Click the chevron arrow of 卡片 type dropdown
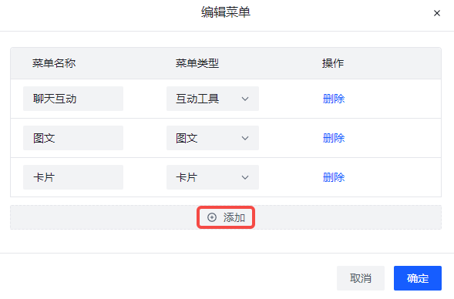The height and width of the screenshot is (299, 454). pyautogui.click(x=245, y=177)
